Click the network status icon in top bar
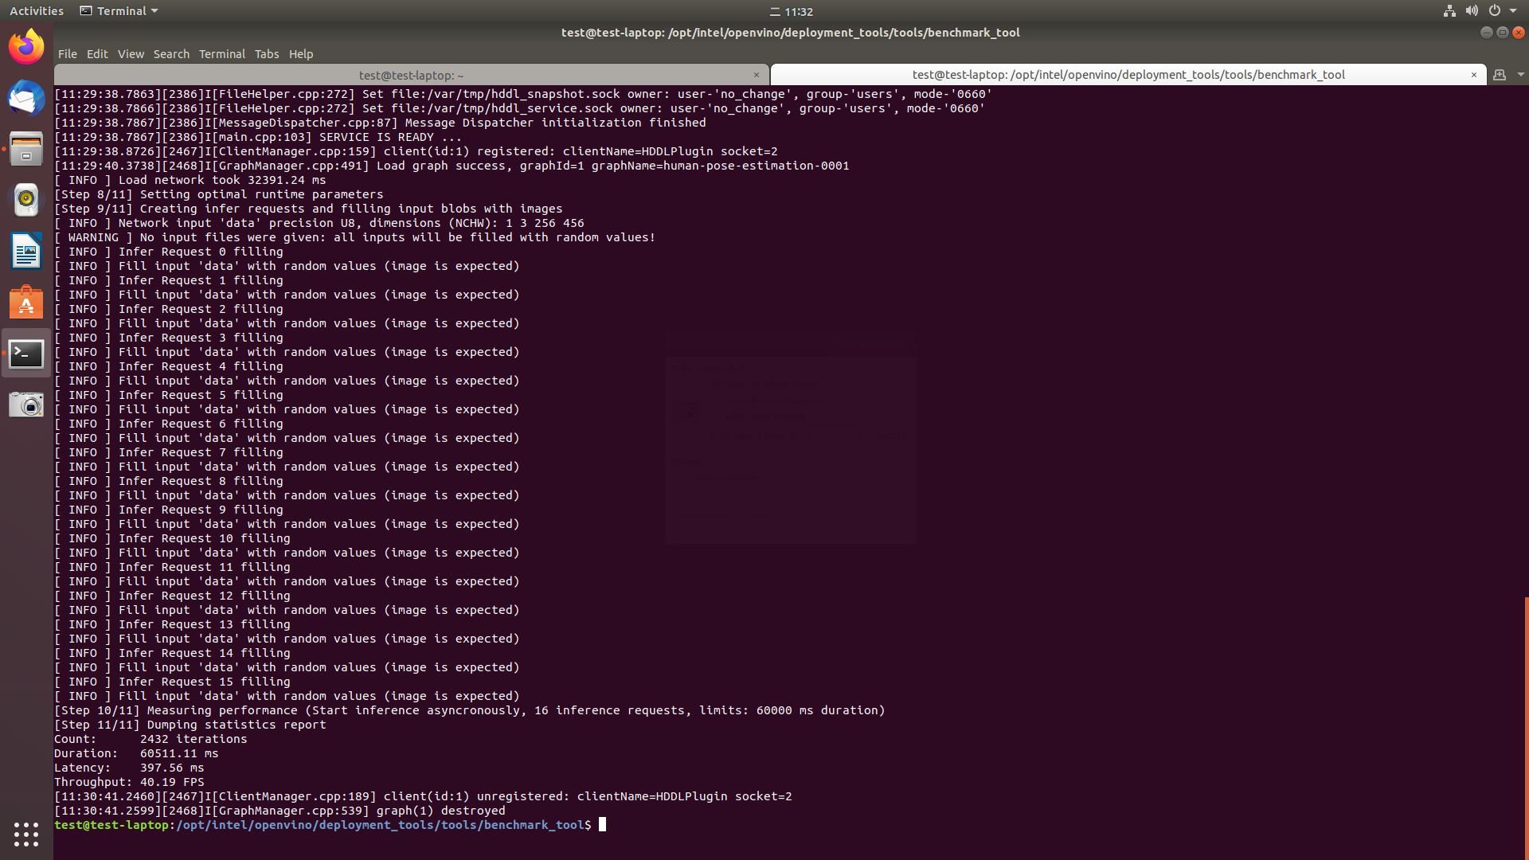Viewport: 1529px width, 860px height. (1449, 11)
